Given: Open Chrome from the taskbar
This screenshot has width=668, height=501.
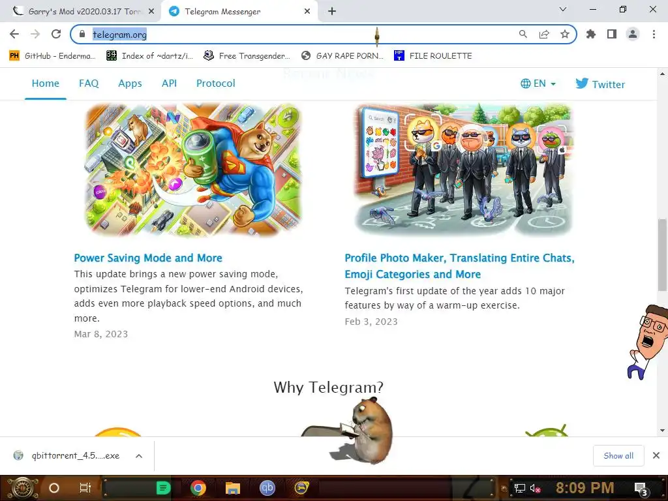Looking at the screenshot, I should 198,488.
